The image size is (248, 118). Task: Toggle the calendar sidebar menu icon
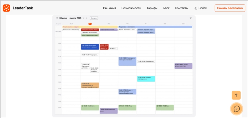point(57,18)
